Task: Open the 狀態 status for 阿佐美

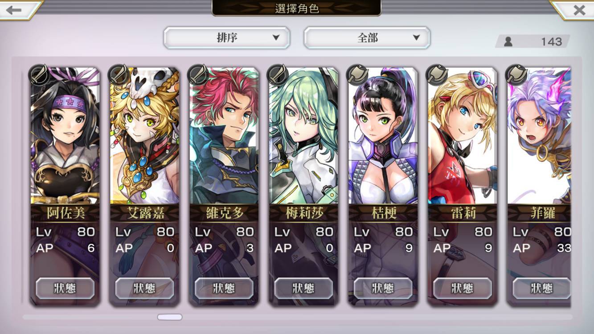Action: 65,288
